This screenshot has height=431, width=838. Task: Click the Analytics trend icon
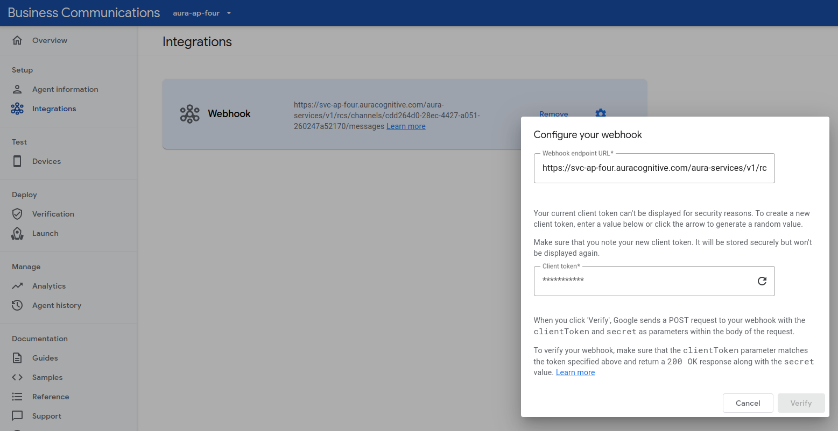pyautogui.click(x=17, y=286)
